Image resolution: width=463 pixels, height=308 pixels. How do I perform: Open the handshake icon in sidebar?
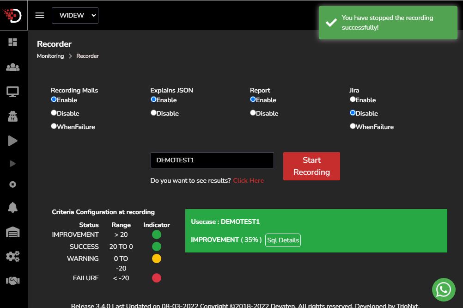click(12, 281)
